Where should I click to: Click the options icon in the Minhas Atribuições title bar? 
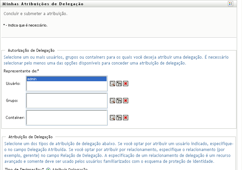click(x=231, y=4)
